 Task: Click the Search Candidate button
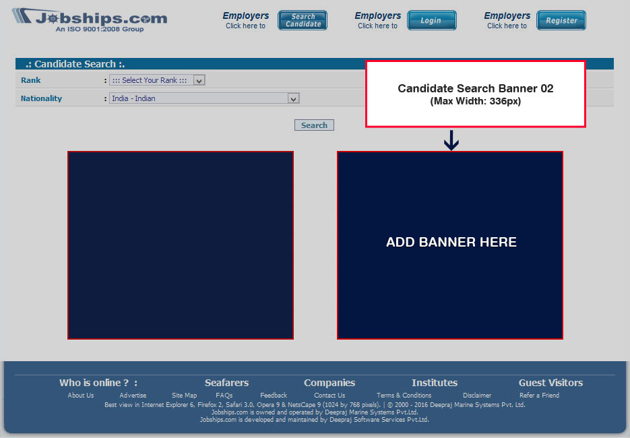[x=303, y=20]
